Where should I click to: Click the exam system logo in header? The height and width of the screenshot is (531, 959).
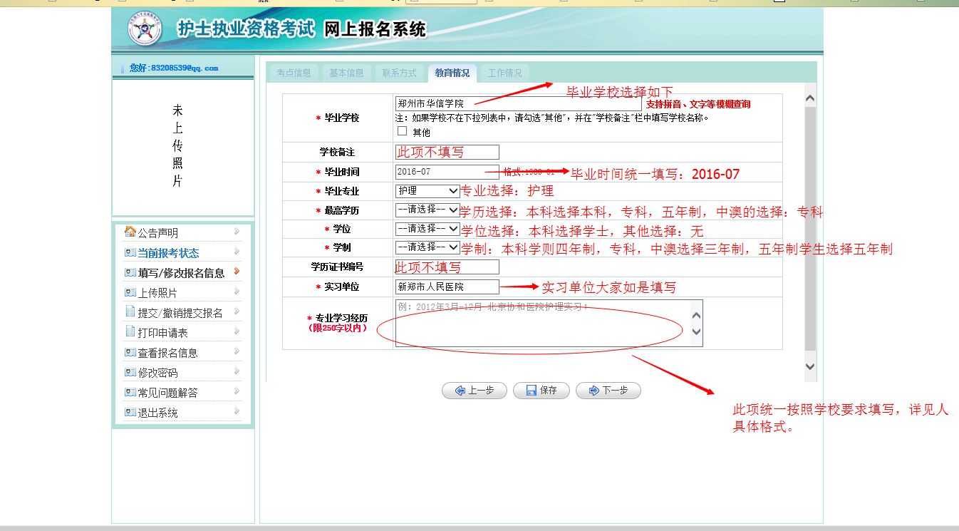tap(145, 29)
